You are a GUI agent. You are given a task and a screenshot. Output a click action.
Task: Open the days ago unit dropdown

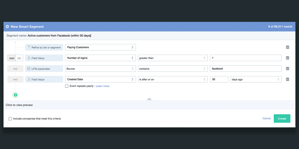(x=256, y=79)
